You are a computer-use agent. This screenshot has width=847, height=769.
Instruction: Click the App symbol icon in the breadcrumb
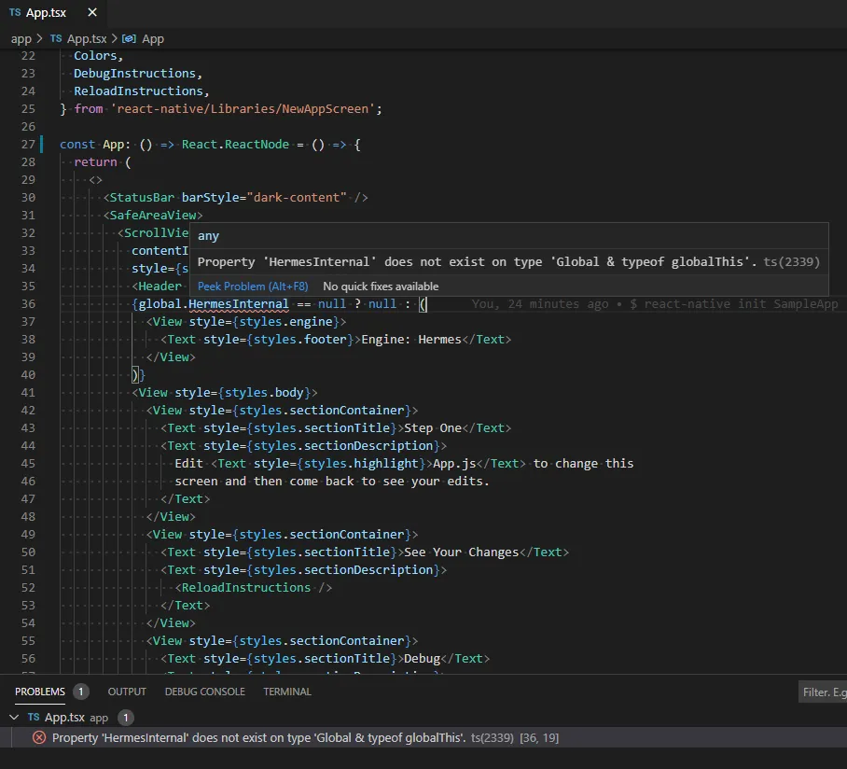pyautogui.click(x=129, y=39)
